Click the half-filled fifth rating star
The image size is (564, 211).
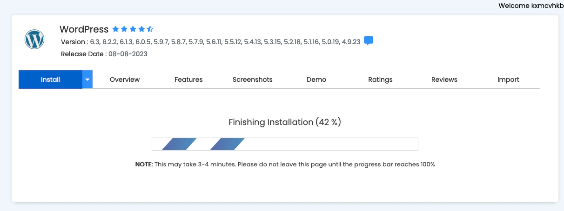(150, 29)
